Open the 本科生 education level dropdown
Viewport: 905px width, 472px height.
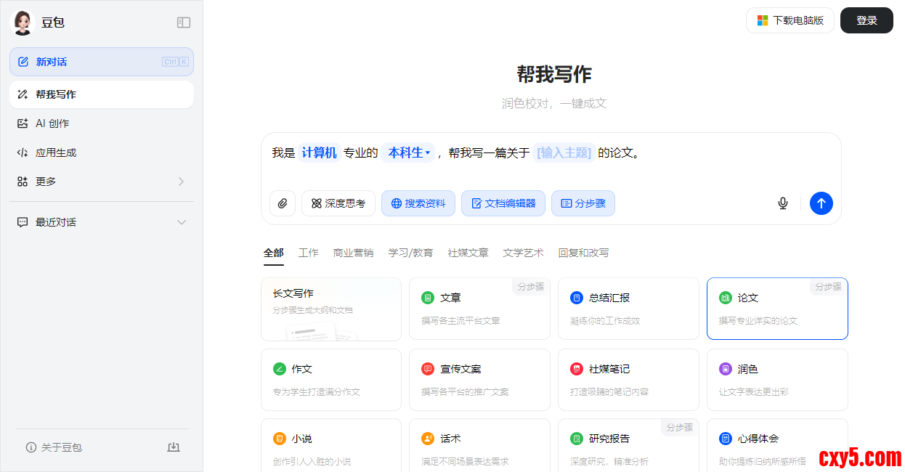[409, 153]
